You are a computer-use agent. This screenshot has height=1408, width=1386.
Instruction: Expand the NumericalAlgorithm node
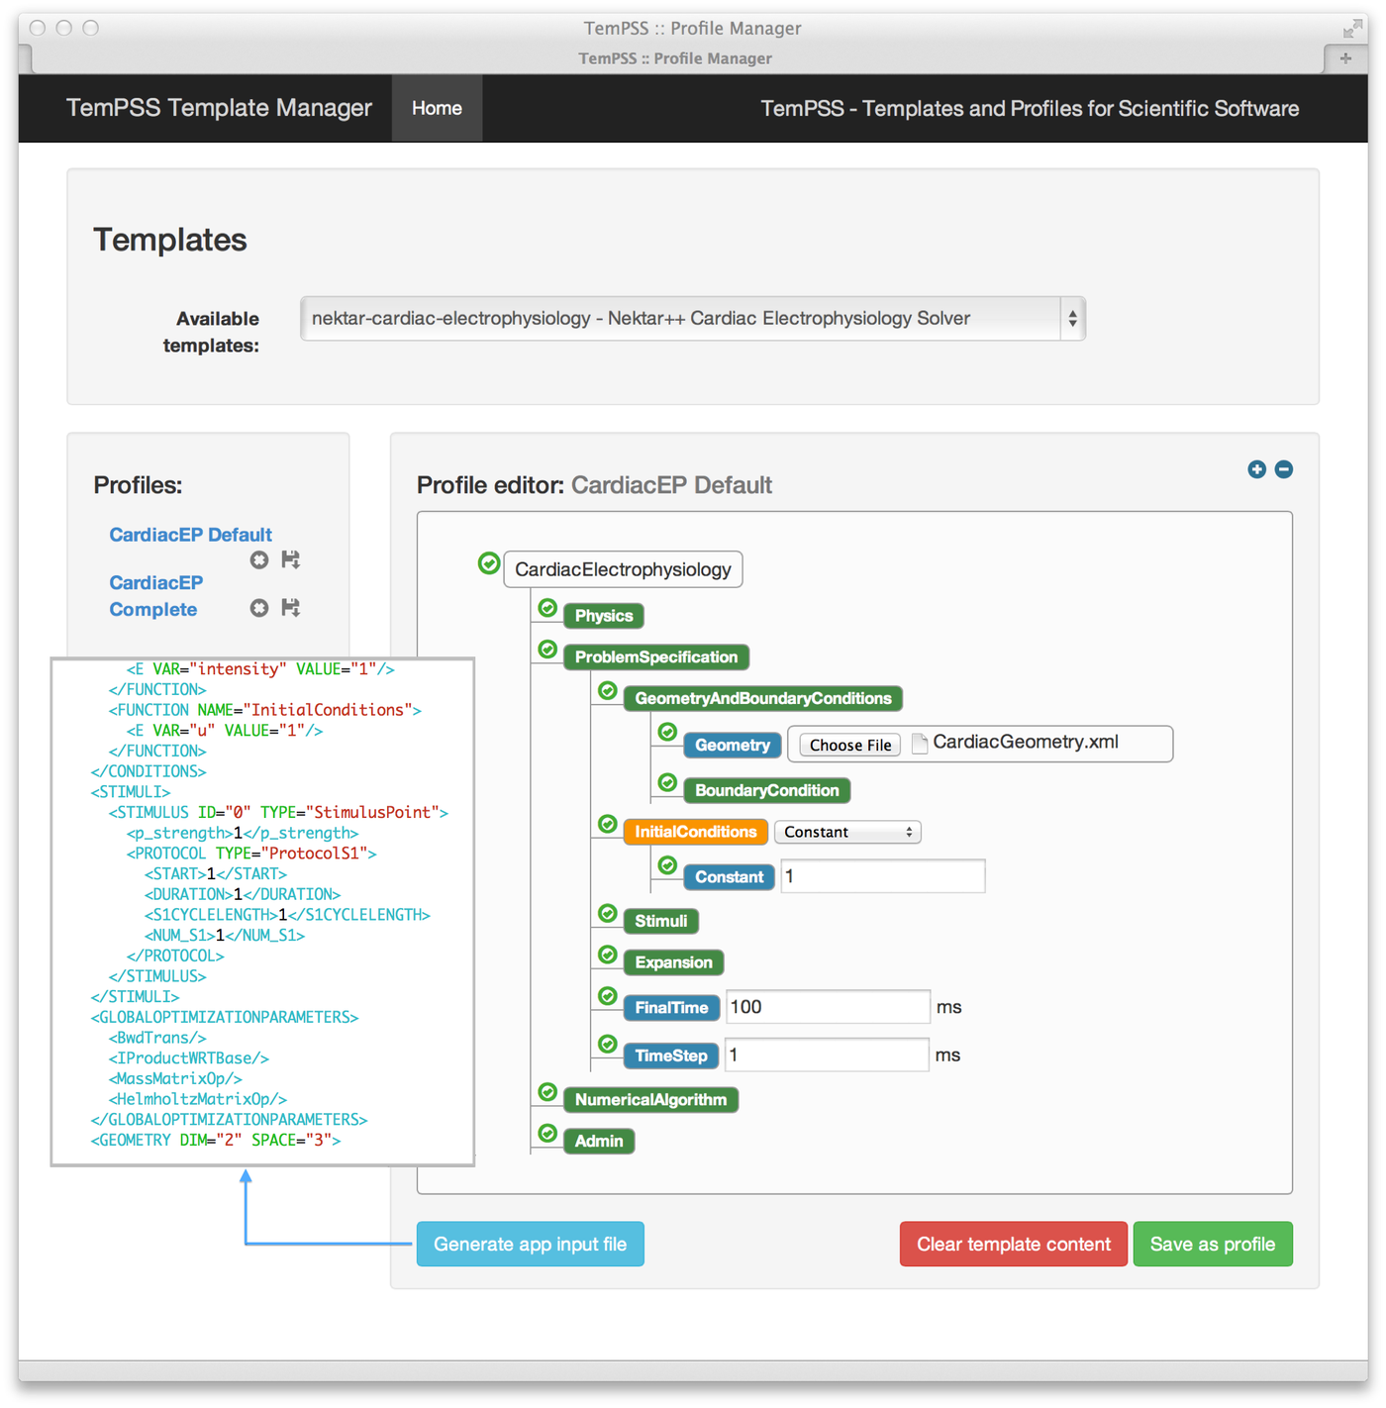tap(650, 1100)
